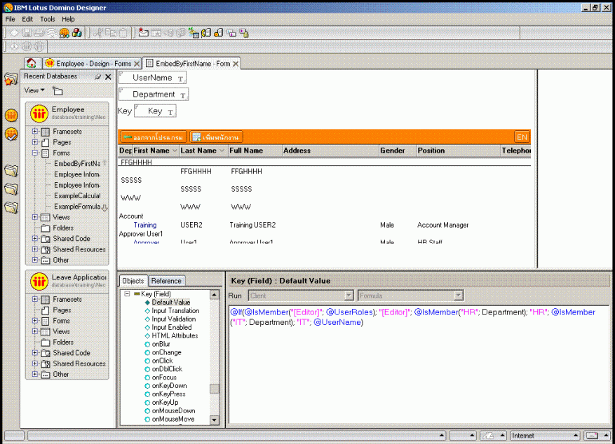
Task: Click the Key field box on the form
Action: pos(155,111)
